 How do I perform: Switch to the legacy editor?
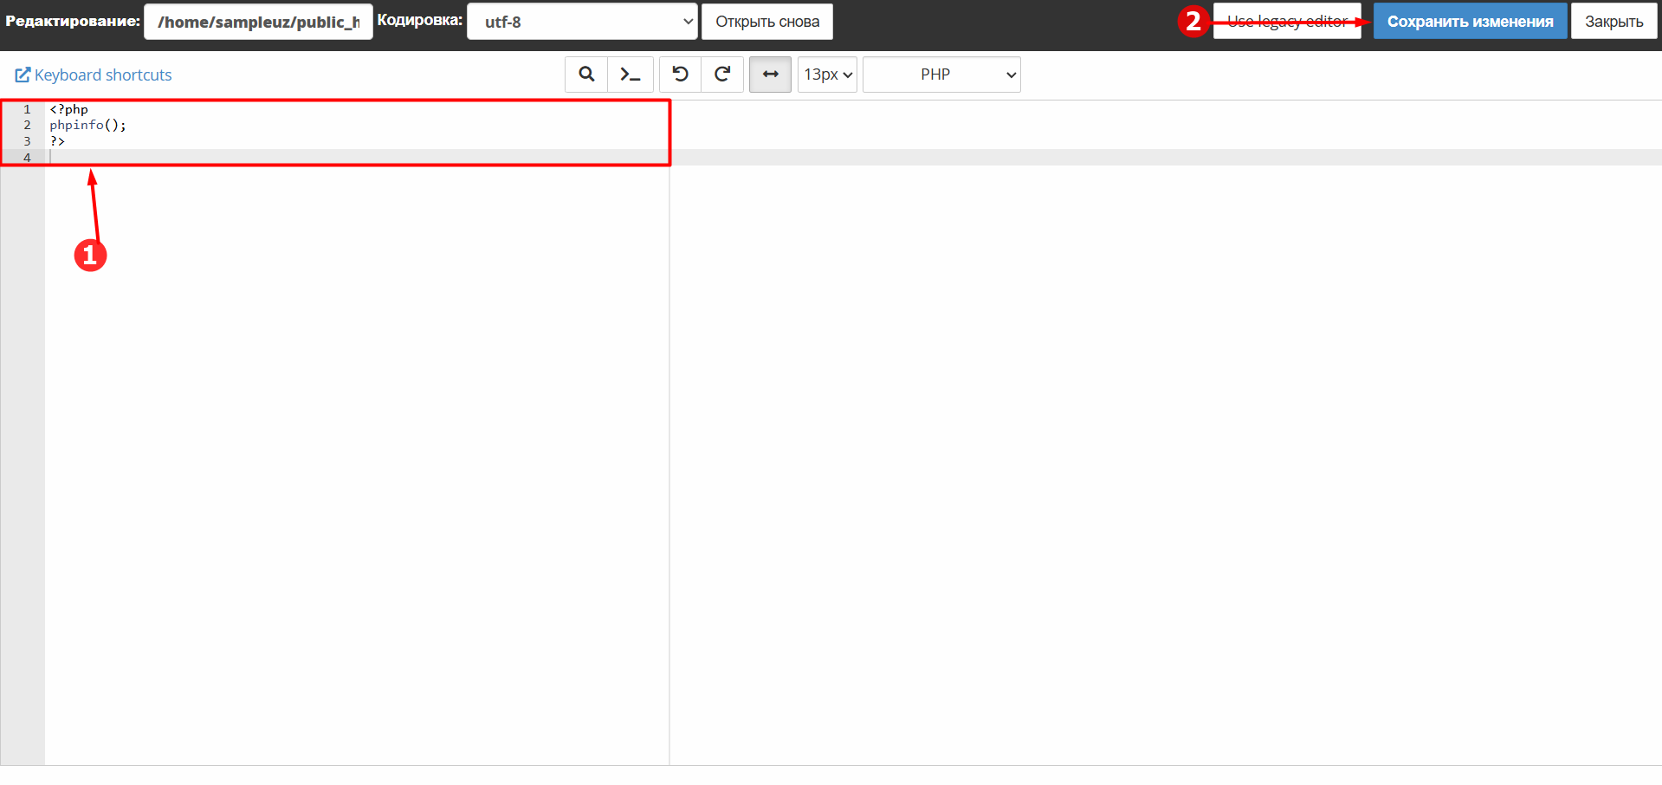click(x=1287, y=22)
